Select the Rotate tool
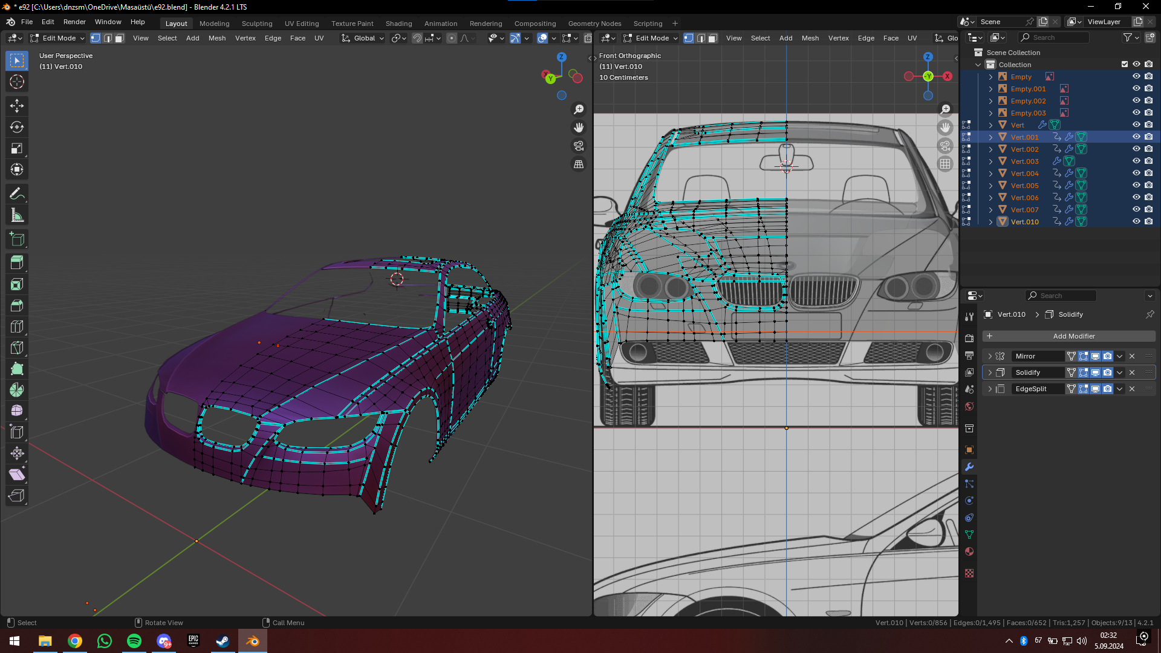The height and width of the screenshot is (653, 1161). tap(16, 127)
